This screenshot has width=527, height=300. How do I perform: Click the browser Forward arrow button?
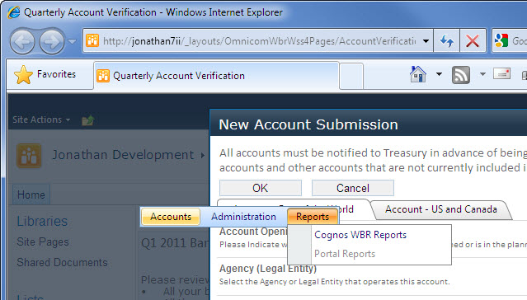click(x=51, y=42)
